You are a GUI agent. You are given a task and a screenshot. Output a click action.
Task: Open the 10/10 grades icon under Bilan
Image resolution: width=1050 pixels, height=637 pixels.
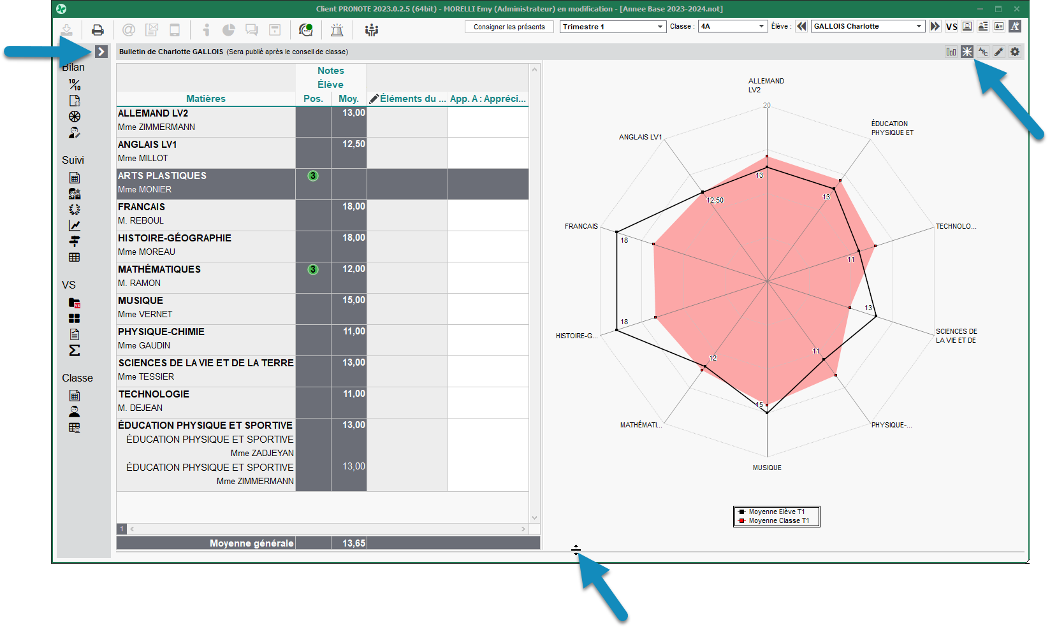click(x=75, y=84)
